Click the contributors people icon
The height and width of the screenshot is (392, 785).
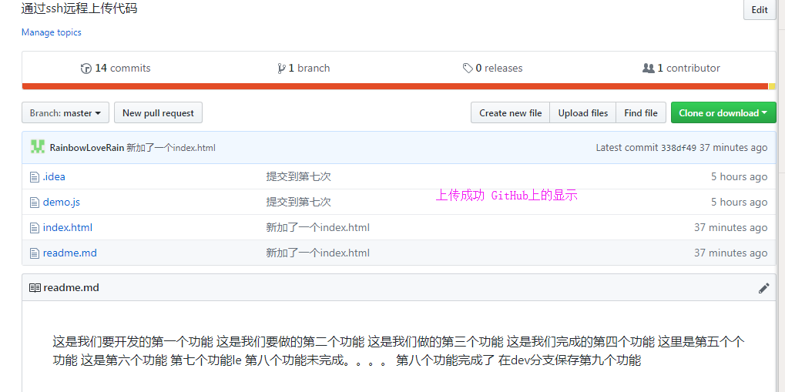pyautogui.click(x=649, y=69)
